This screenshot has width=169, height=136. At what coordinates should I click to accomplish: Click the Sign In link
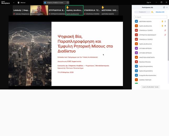tap(149, 2)
